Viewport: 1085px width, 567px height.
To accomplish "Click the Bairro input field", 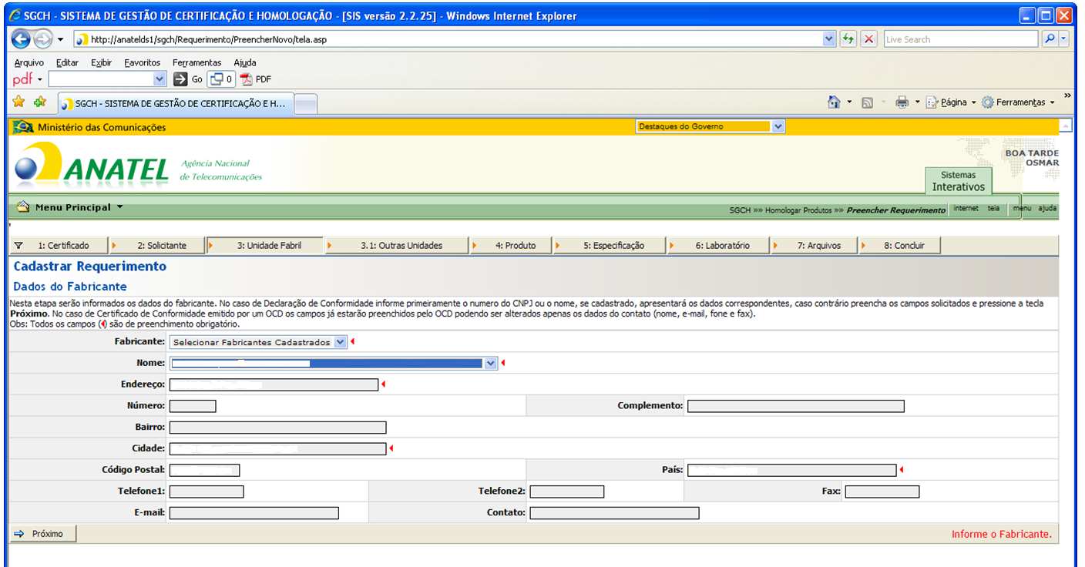I will [x=277, y=428].
